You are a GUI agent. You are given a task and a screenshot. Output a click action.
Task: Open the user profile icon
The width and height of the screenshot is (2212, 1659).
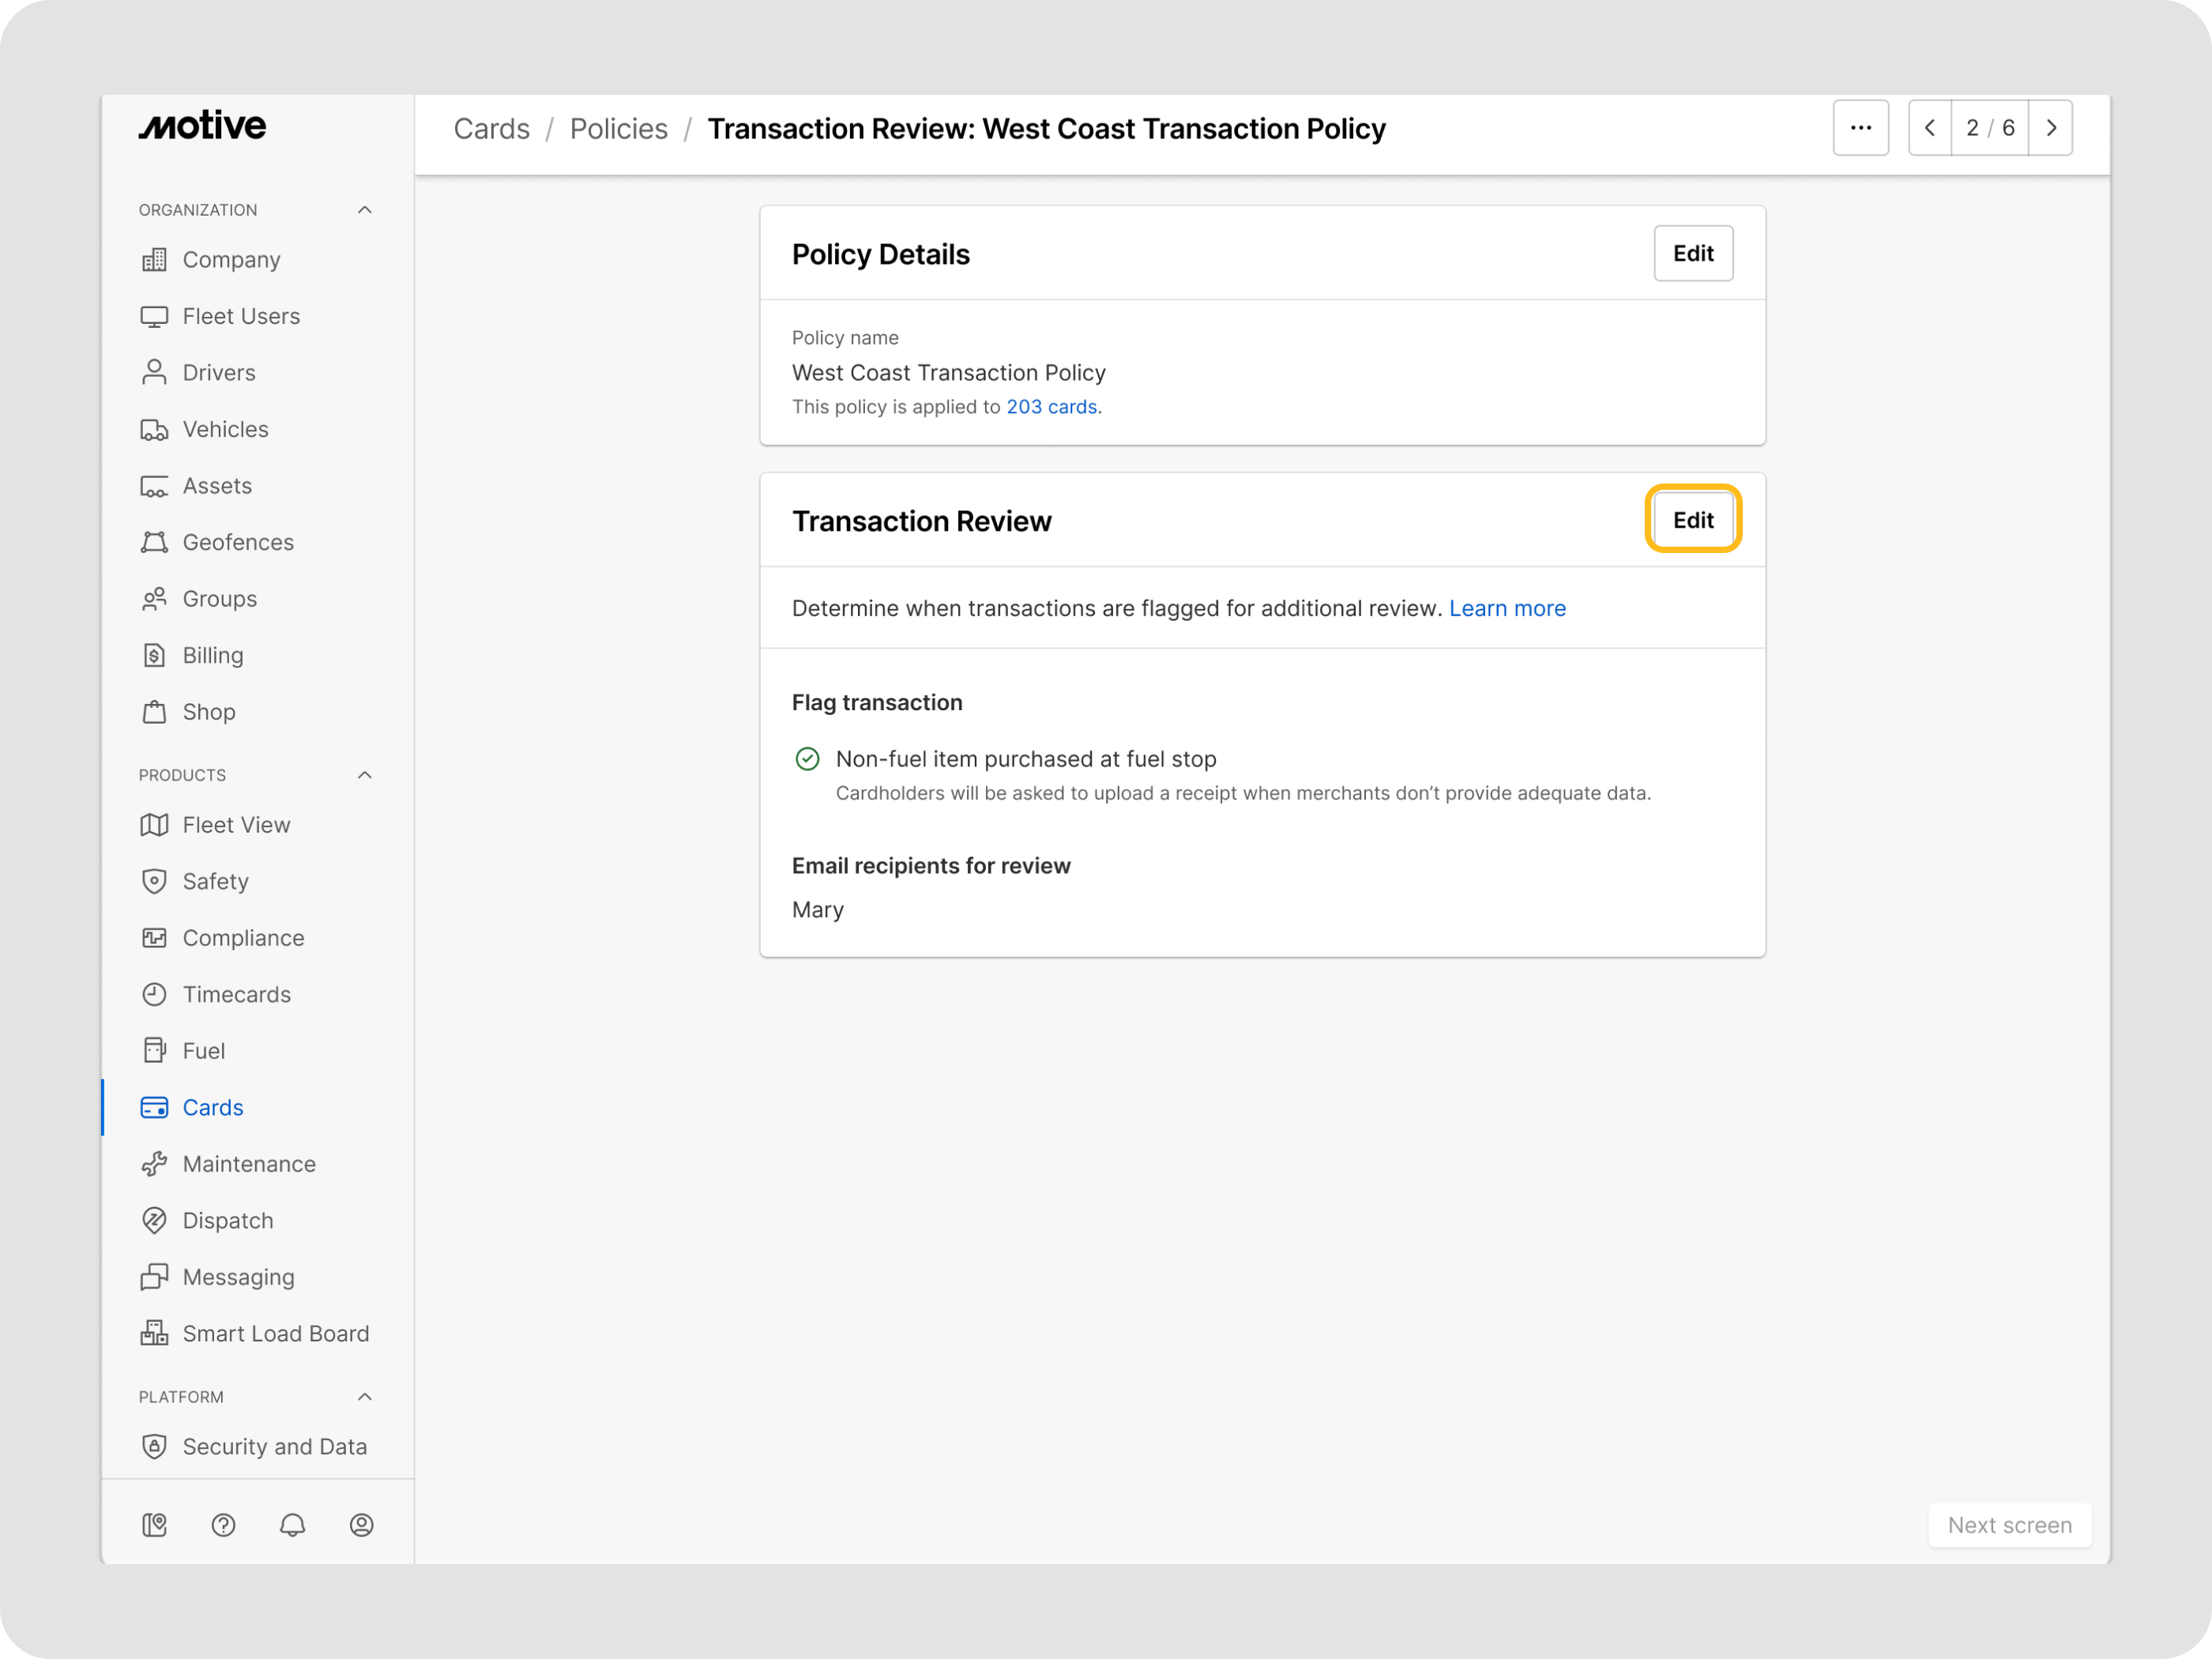[x=361, y=1524]
